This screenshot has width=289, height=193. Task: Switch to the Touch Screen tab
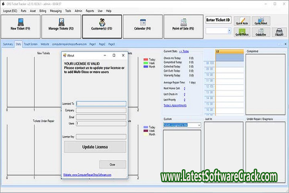31,44
